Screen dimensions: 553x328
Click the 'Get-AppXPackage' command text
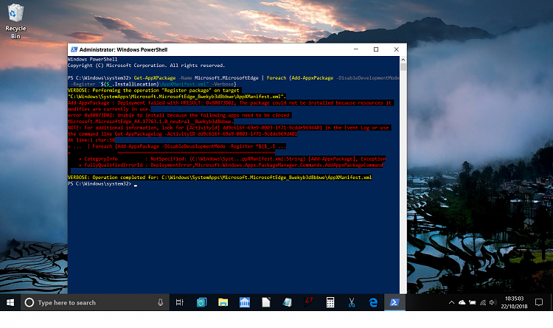(x=155, y=78)
